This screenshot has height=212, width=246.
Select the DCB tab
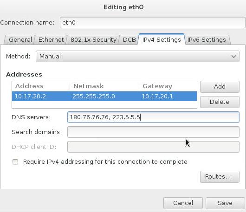[129, 40]
